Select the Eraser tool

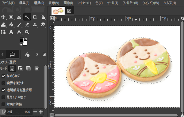pyautogui.click(x=27, y=25)
